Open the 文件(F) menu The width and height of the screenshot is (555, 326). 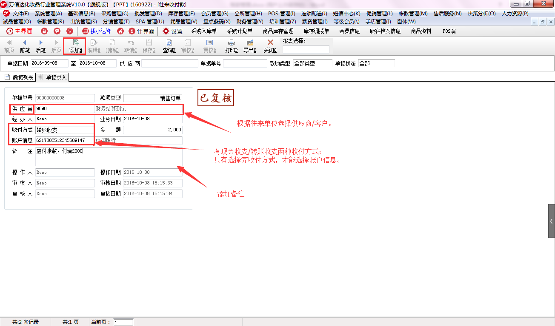tap(21, 13)
